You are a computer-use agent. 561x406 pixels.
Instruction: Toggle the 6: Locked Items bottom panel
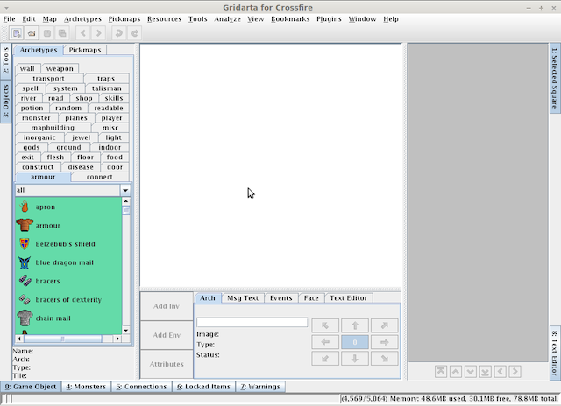pyautogui.click(x=203, y=387)
